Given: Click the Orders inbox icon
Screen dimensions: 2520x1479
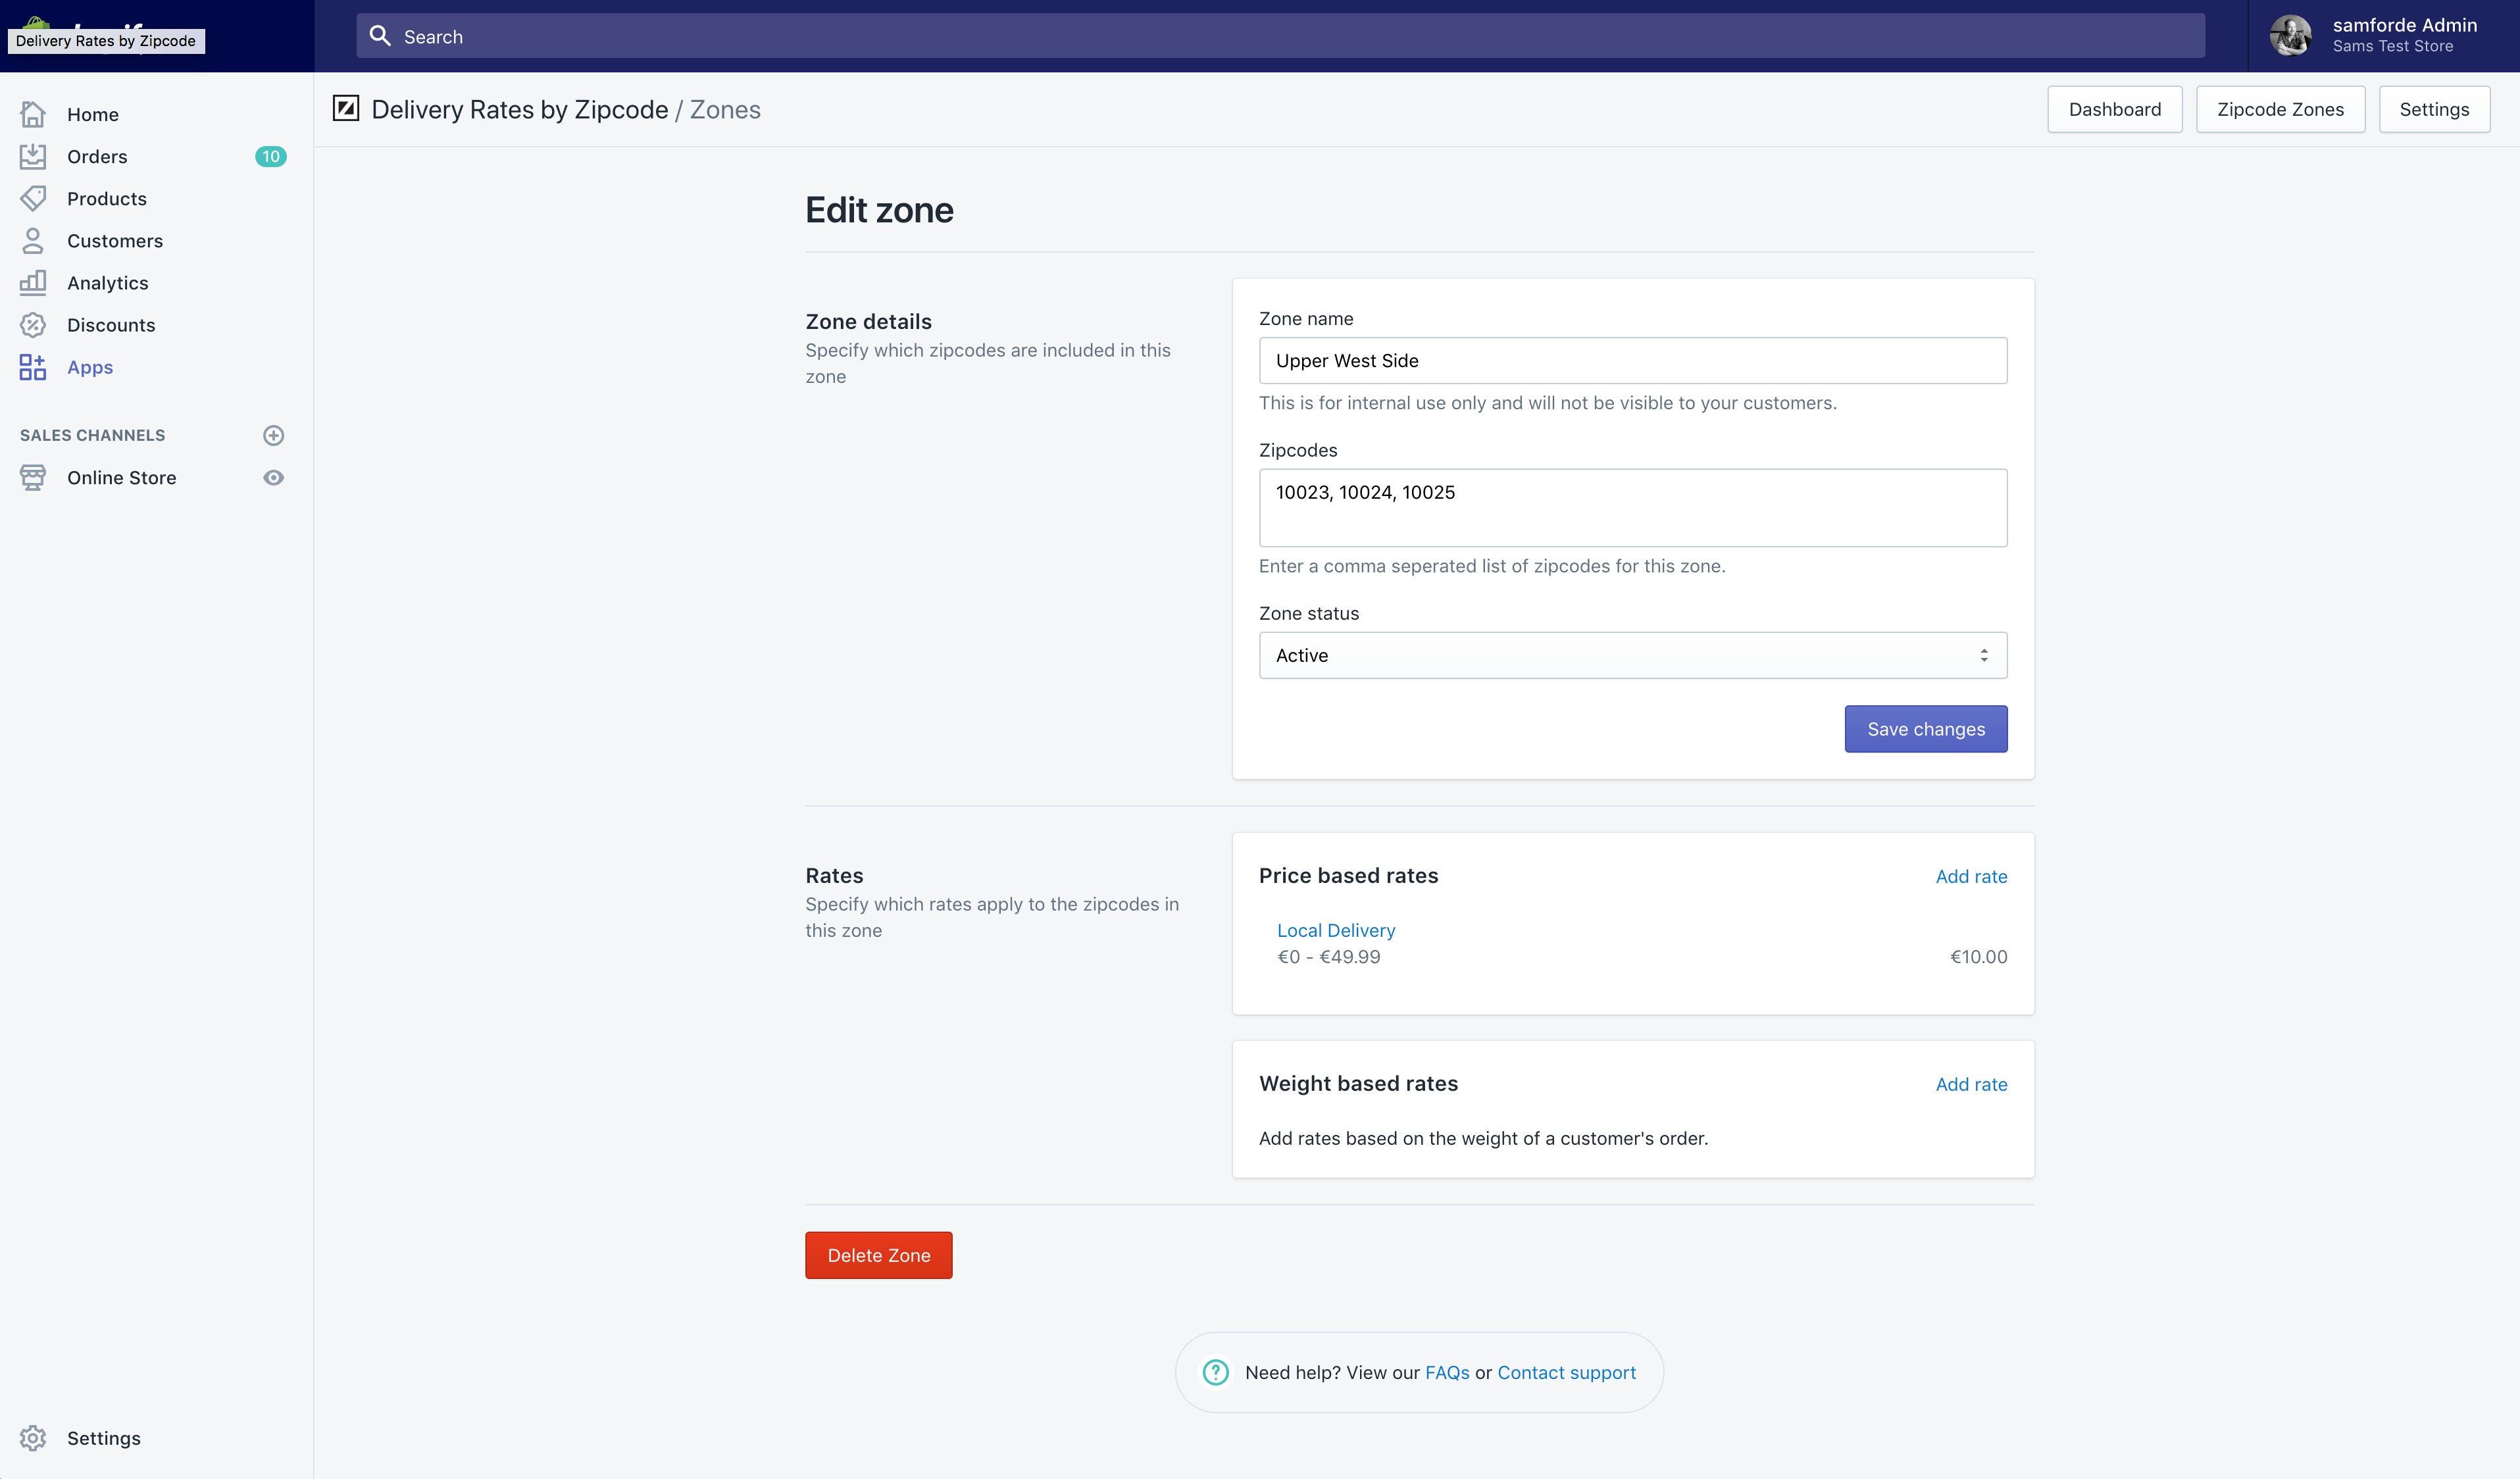Looking at the screenshot, I should 33,156.
